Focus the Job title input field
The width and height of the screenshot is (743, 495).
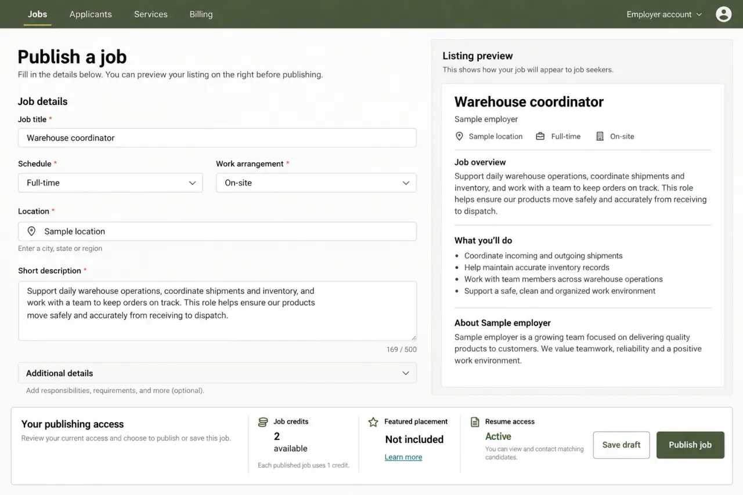[x=218, y=138]
